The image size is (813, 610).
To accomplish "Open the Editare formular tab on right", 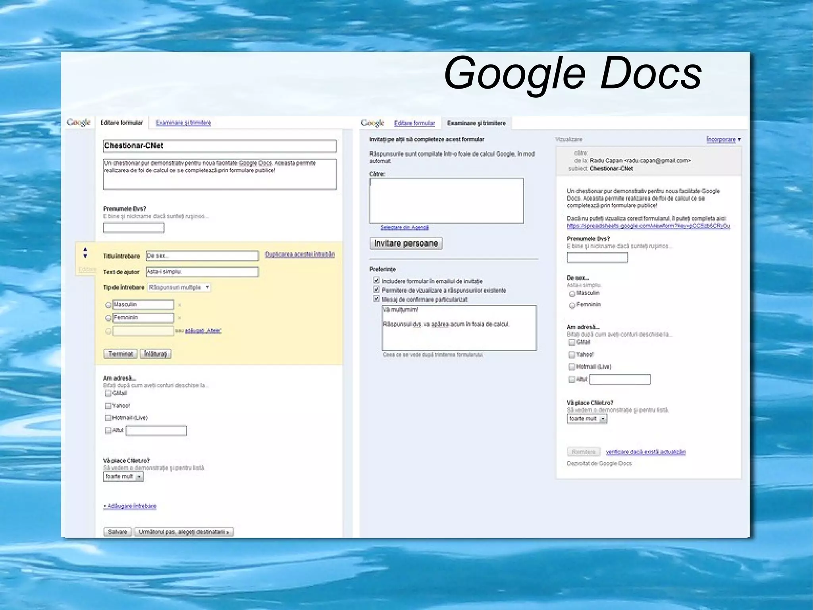I will coord(414,123).
